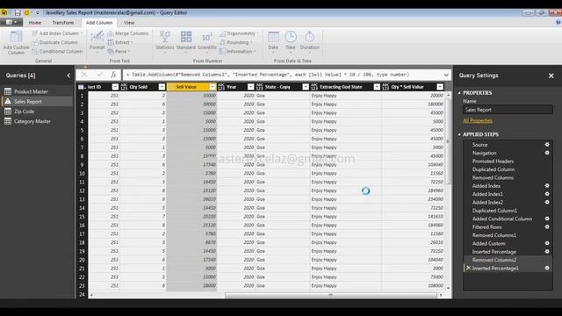Click the Add Custom Column icon
Viewport: 562px width, 316px height.
[x=16, y=37]
